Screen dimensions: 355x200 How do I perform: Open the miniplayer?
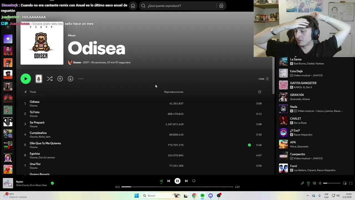click(345, 183)
